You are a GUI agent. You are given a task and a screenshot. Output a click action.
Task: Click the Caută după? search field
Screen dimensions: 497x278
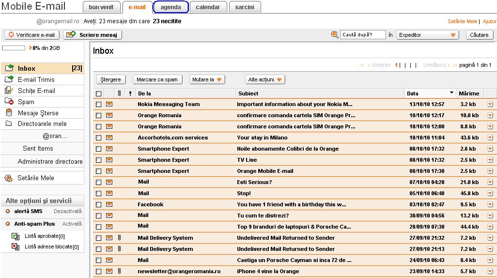[363, 35]
